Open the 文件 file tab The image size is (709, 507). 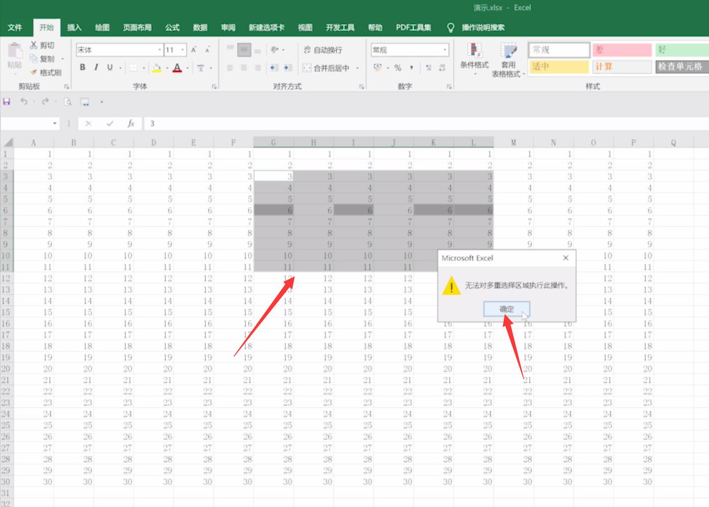[15, 27]
